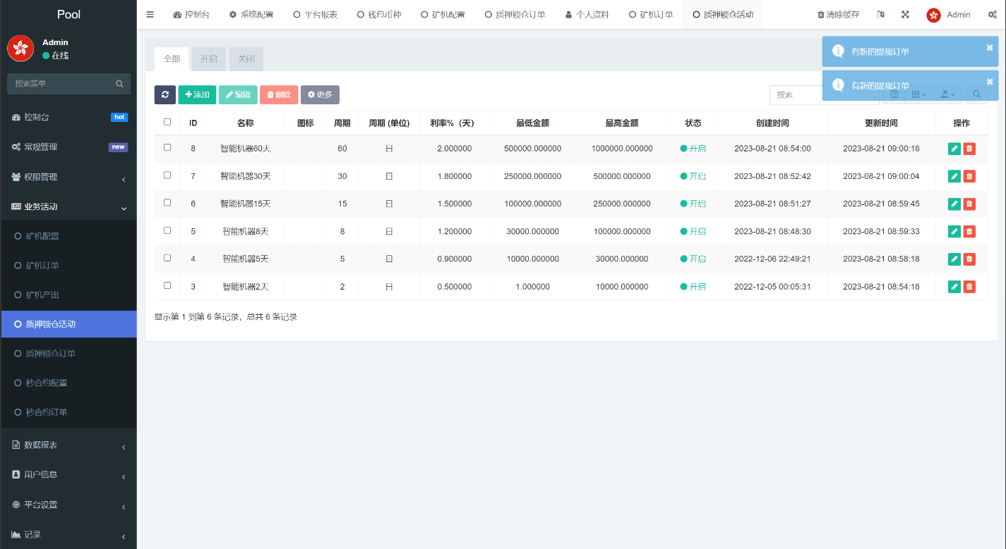
Task: Toggle the sidebar hamburger menu icon
Action: 150,15
